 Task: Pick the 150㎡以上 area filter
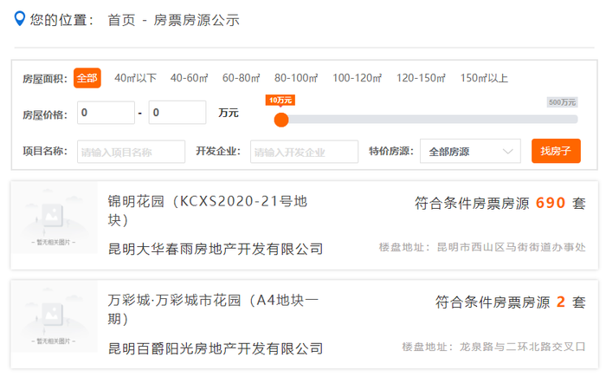(x=484, y=78)
